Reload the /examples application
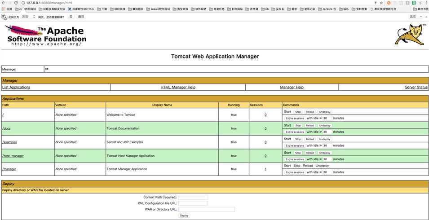This screenshot has height=220, width=429. (x=310, y=139)
